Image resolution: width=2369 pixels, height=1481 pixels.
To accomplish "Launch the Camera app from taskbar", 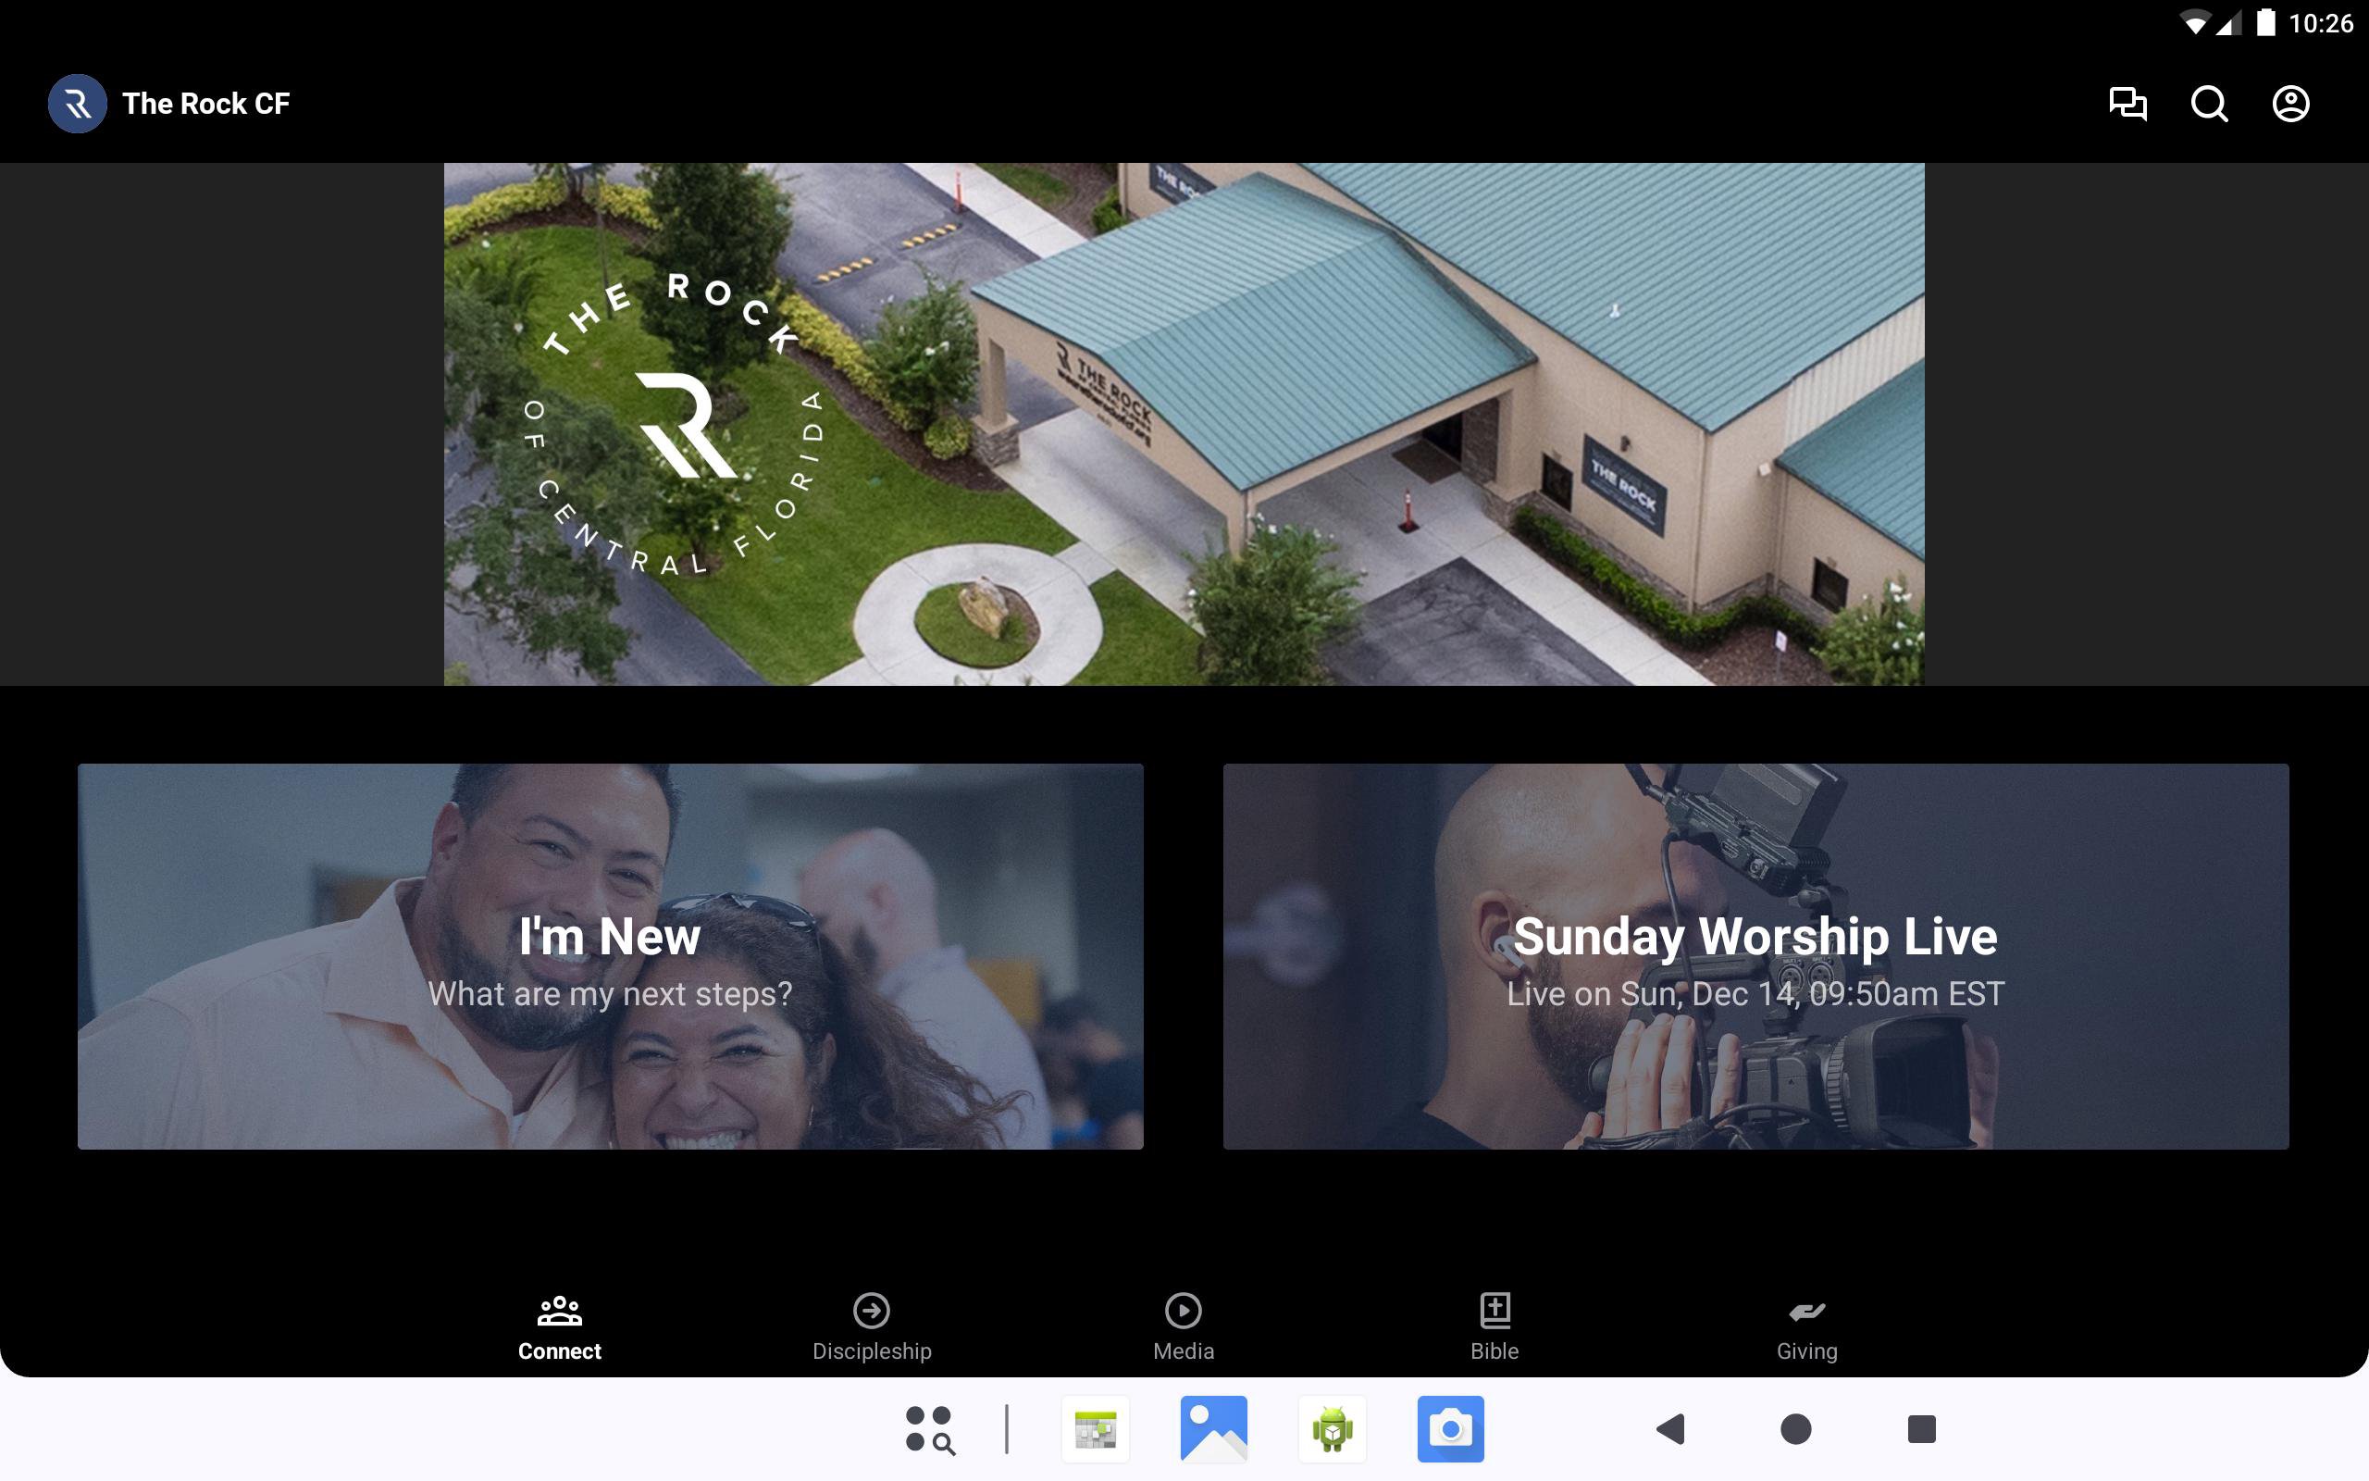I will click(1450, 1429).
